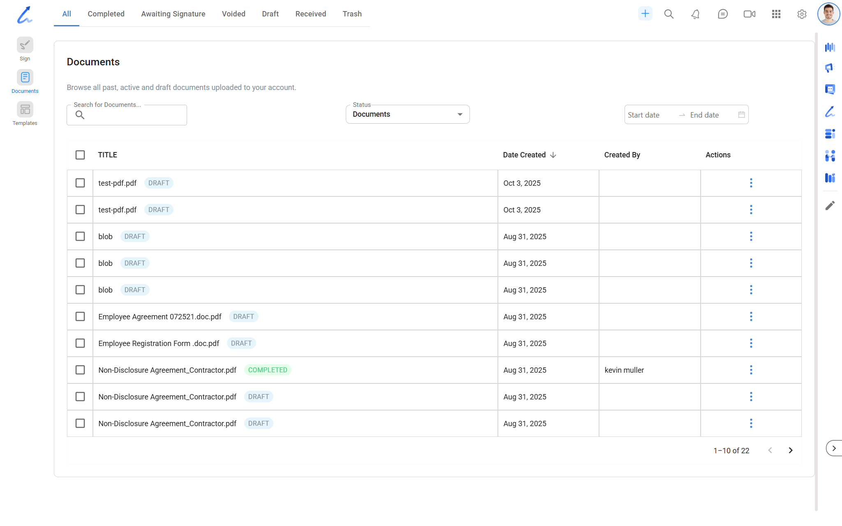842x526 pixels.
Task: Open the chat message bubble icon
Action: point(722,14)
